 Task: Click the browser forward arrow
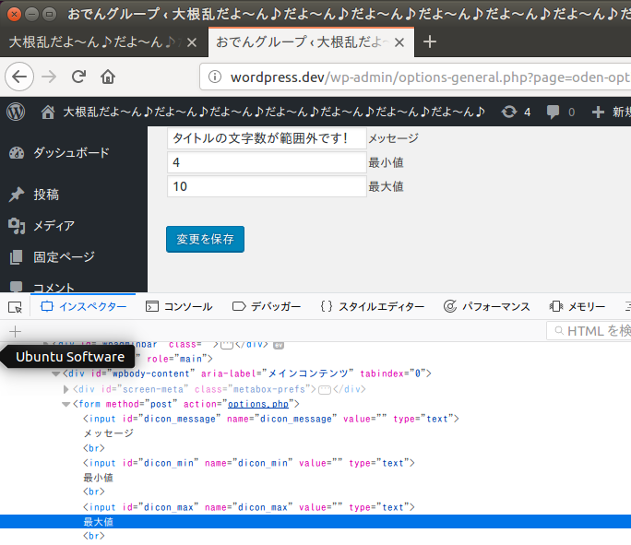pyautogui.click(x=49, y=77)
